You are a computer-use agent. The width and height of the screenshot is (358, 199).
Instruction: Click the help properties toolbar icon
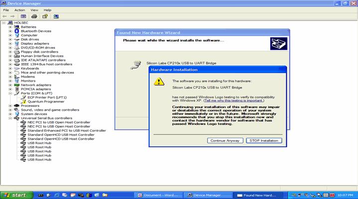[45, 16]
